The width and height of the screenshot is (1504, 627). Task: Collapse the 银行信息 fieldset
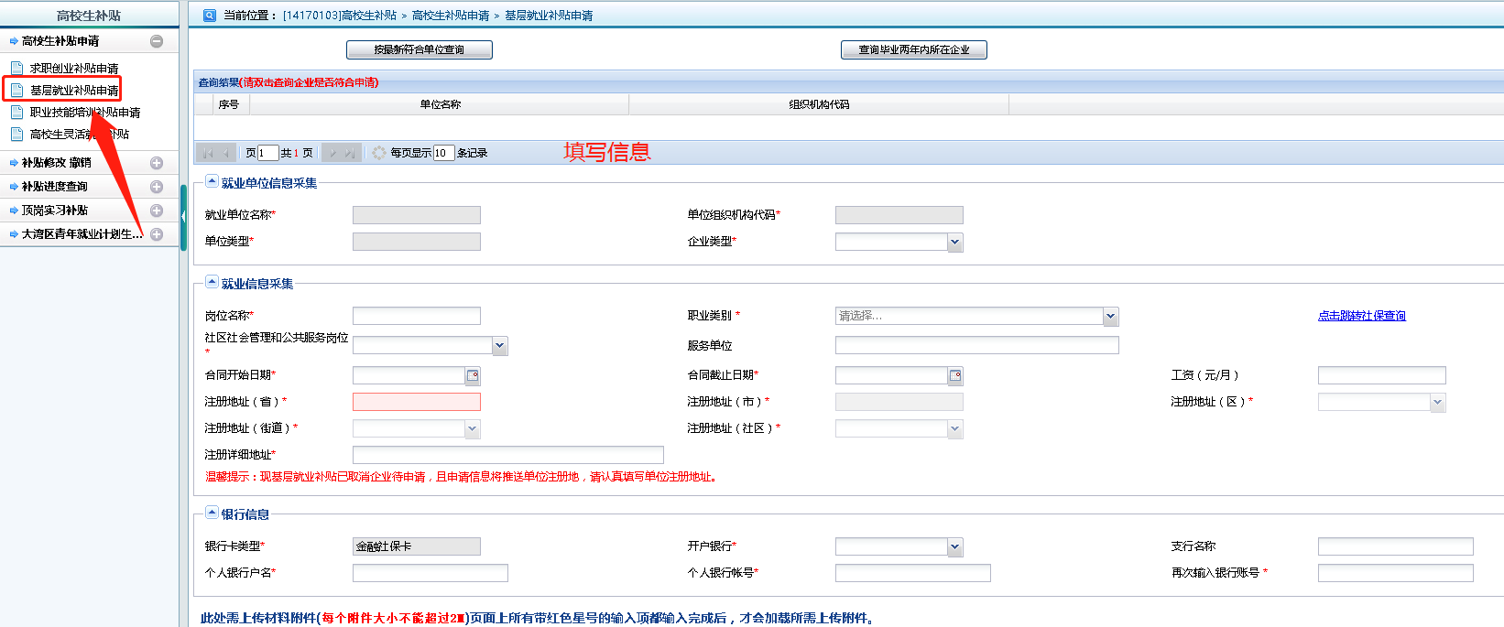coord(212,513)
